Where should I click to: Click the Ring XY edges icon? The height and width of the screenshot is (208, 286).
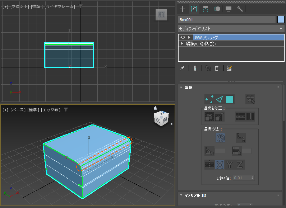250,117
